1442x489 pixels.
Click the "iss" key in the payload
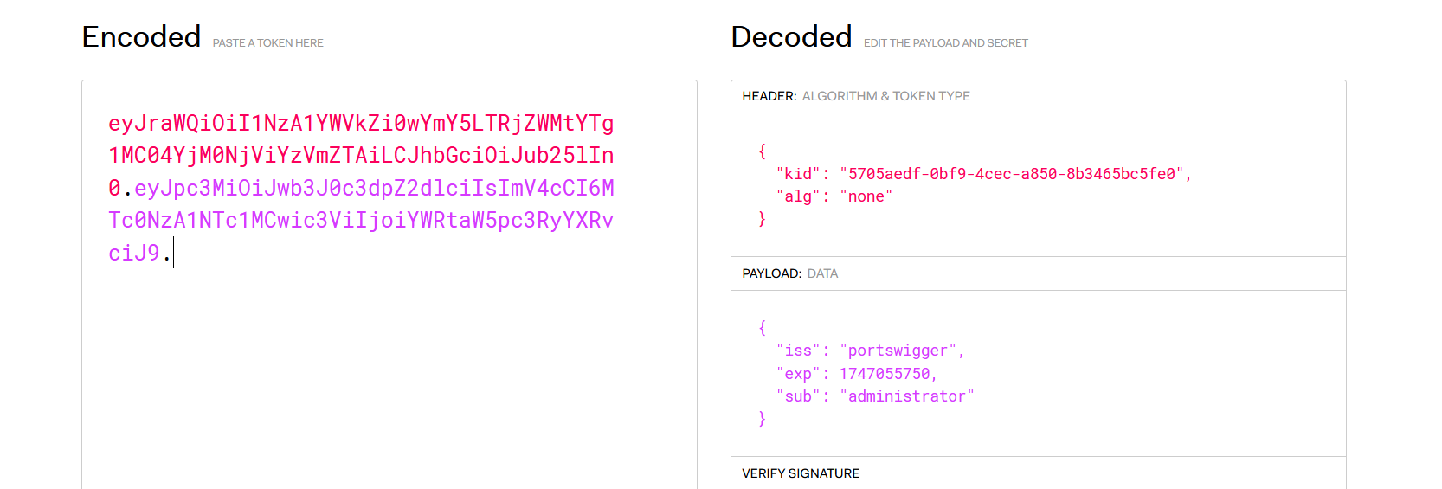click(x=797, y=351)
